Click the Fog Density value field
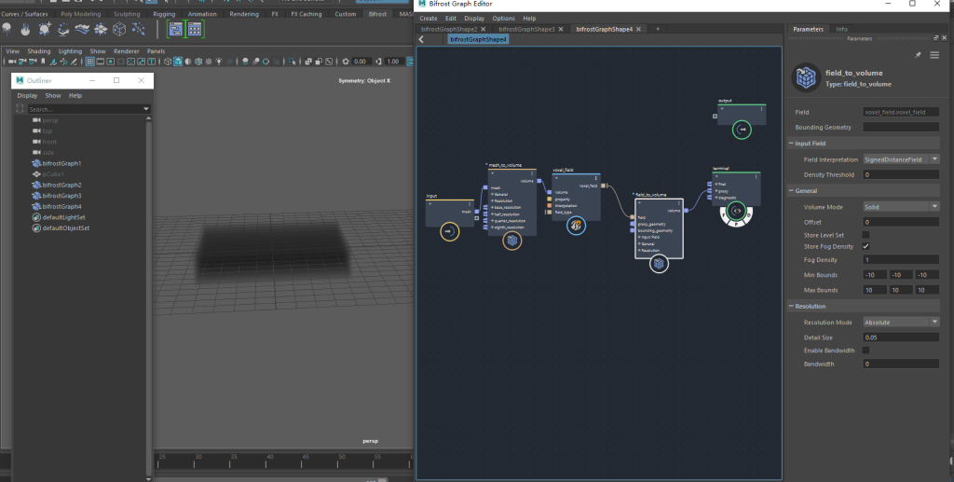The image size is (954, 482). pyautogui.click(x=901, y=260)
